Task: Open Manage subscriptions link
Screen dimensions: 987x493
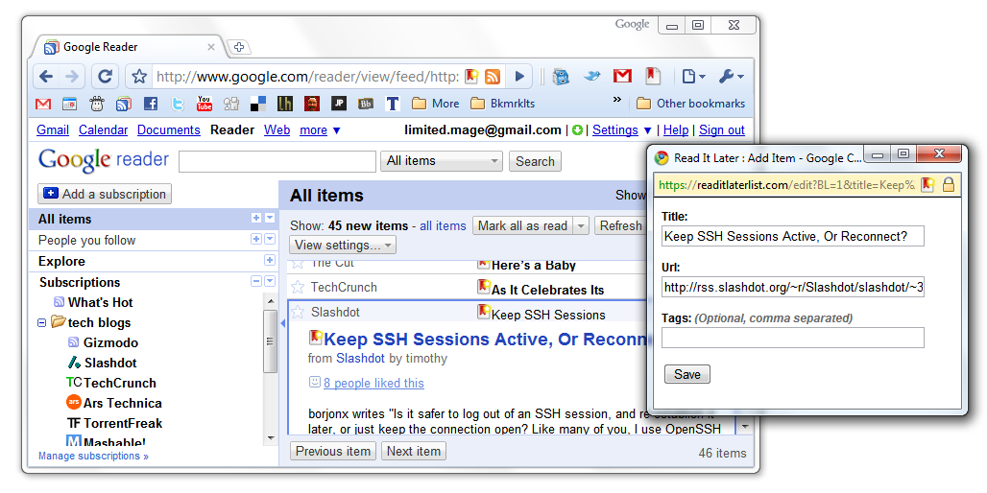Action: [x=94, y=456]
